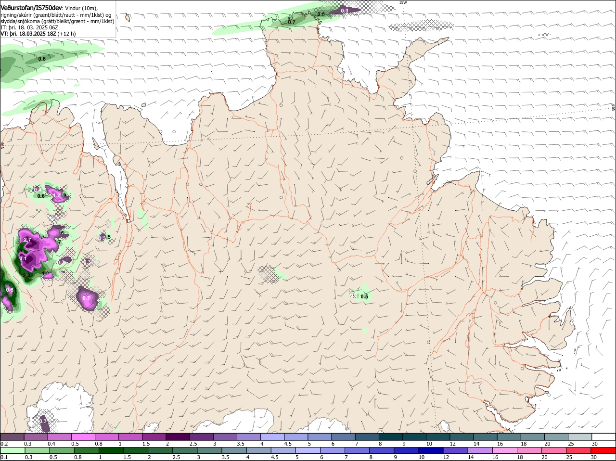The width and height of the screenshot is (616, 461).
Task: Select the purple snow legend swatch between 0.2 and 0.3
Action: (x=12, y=437)
